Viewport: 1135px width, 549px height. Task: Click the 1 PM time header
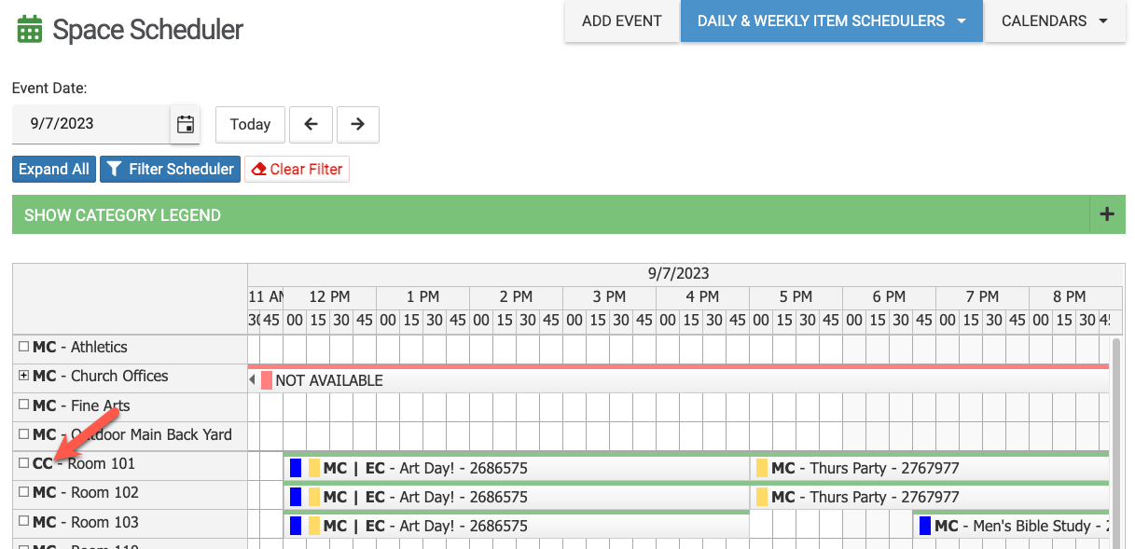tap(422, 296)
